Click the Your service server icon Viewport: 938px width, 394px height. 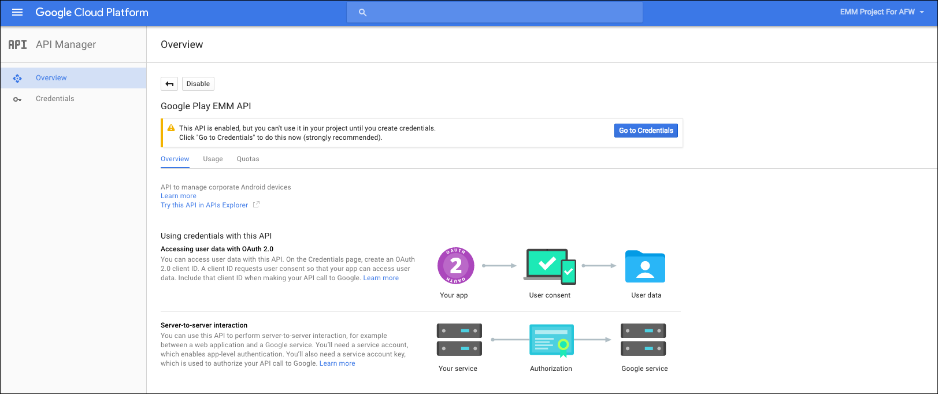click(x=459, y=340)
